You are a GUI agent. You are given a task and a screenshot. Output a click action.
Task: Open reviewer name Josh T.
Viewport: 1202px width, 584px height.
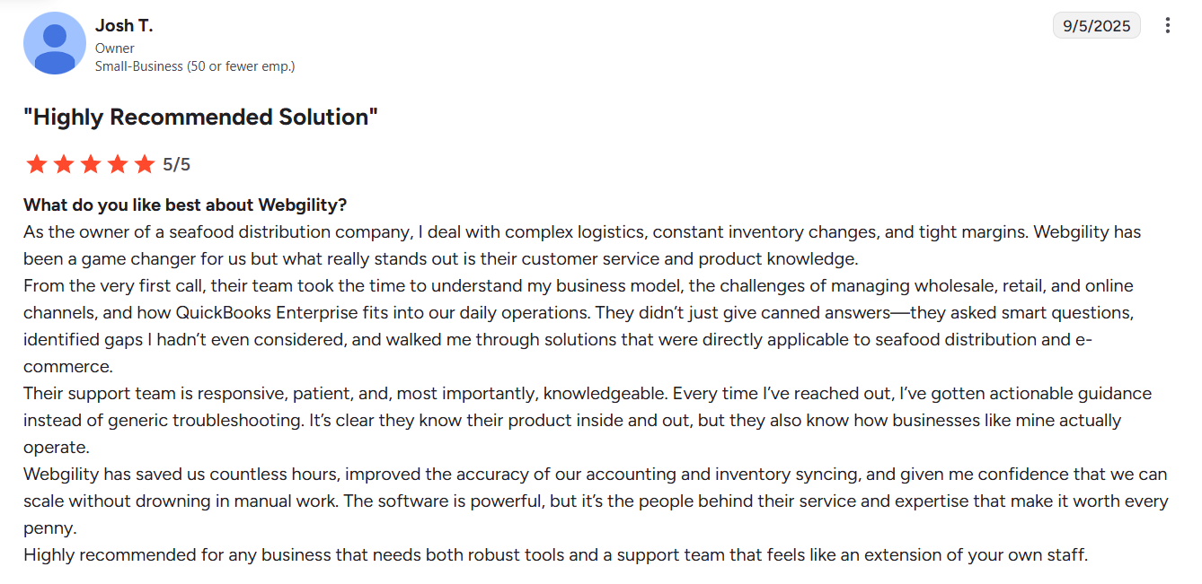click(x=124, y=26)
